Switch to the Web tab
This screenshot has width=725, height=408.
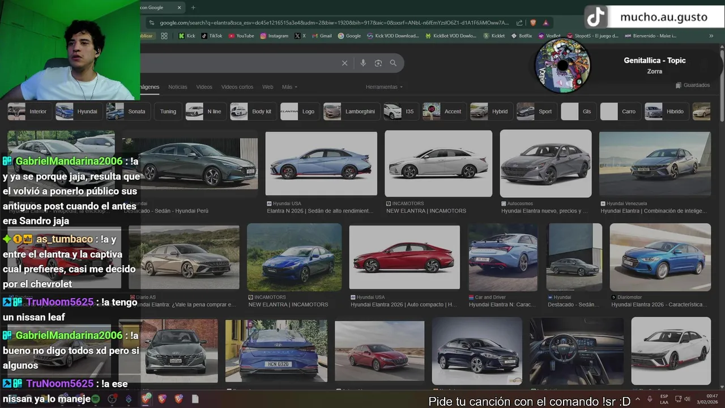tap(267, 87)
